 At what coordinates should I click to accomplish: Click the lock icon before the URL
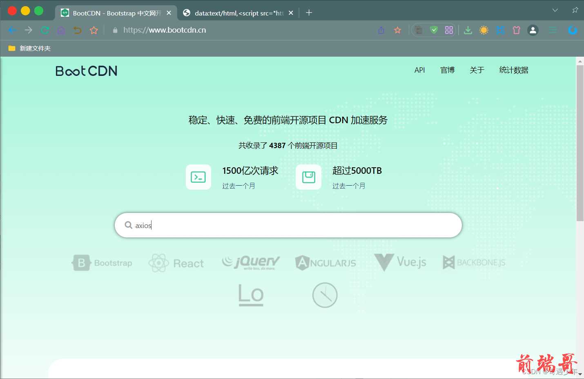click(x=115, y=30)
